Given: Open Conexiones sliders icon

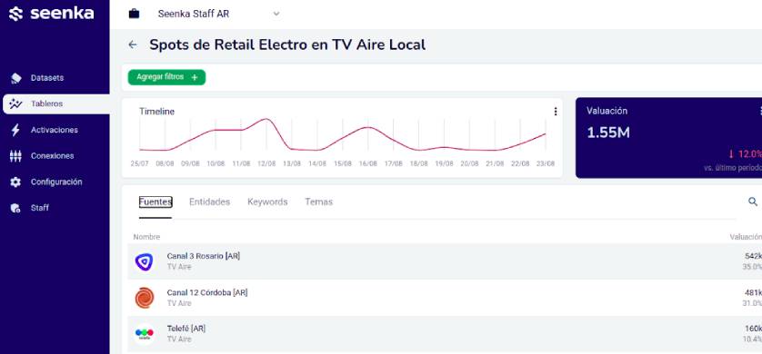Looking at the screenshot, I should click(15, 156).
